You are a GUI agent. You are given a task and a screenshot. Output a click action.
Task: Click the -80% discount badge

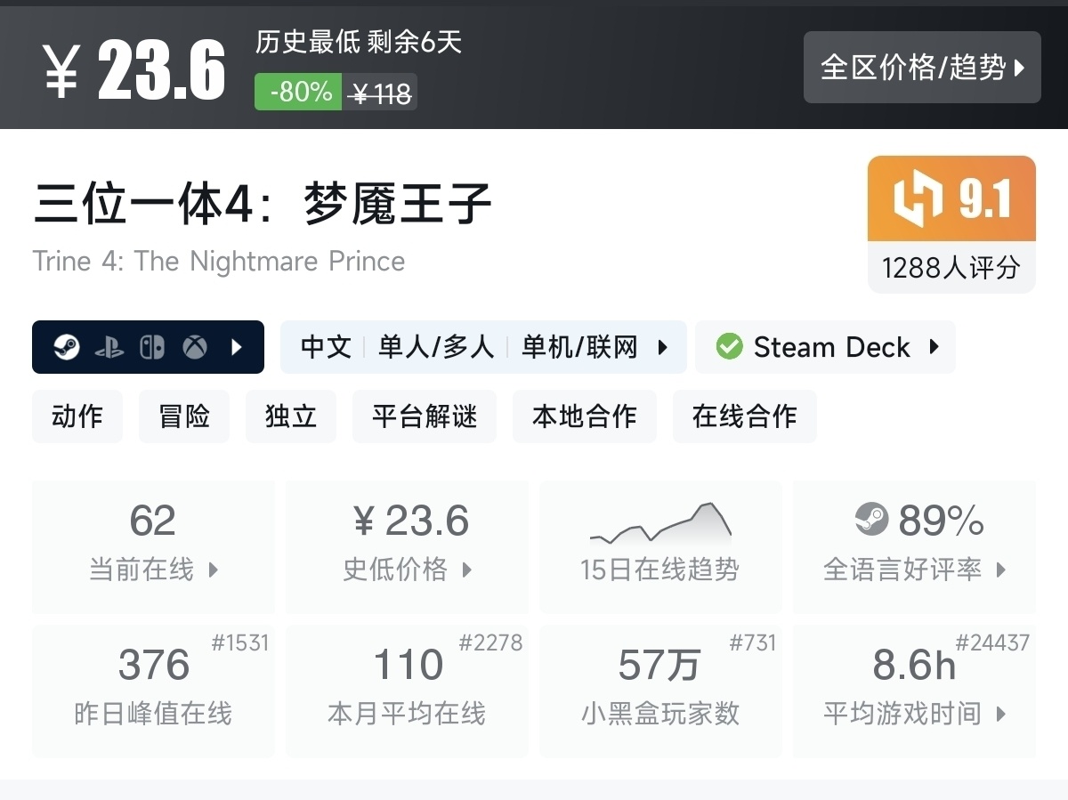point(298,92)
